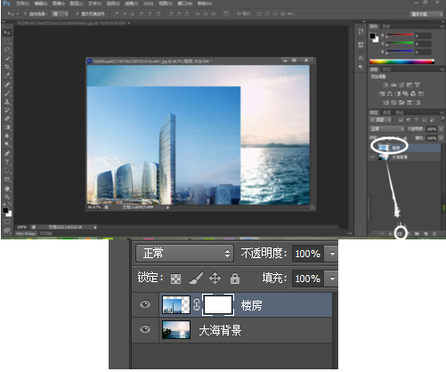Switch to the 色板 tab
This screenshot has height=372, width=446.
click(385, 27)
